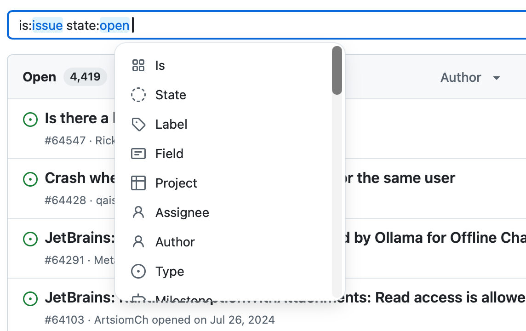Viewport: 526px width, 331px height.
Task: Click inside the issue search input field
Action: pos(322,25)
